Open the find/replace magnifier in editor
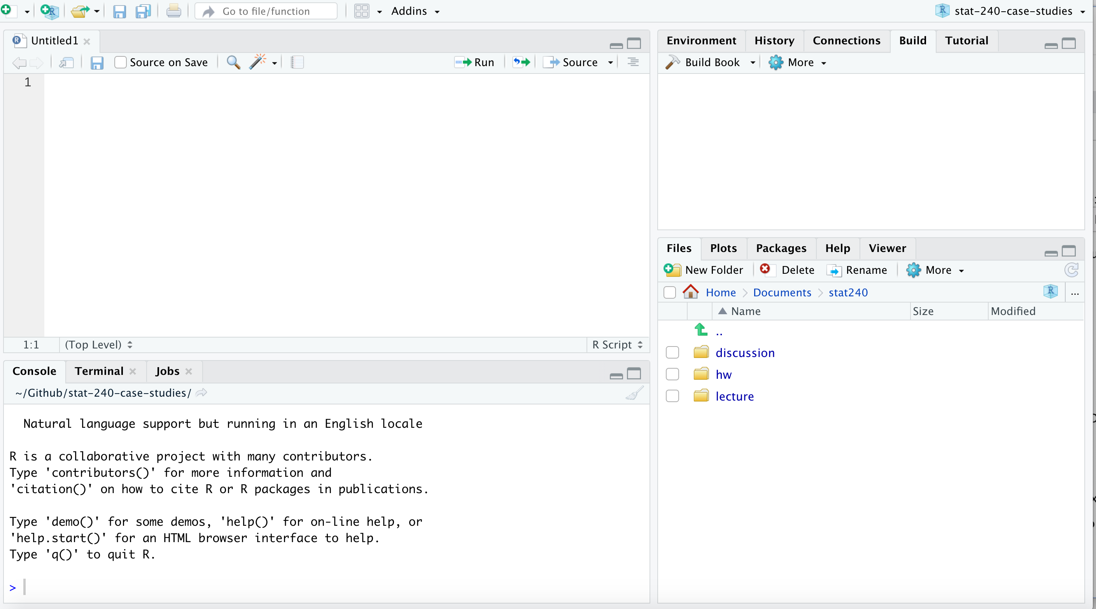This screenshot has height=609, width=1096. (x=233, y=63)
